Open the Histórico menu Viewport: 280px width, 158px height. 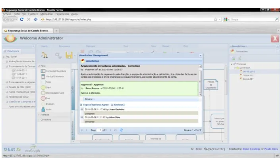point(33,14)
